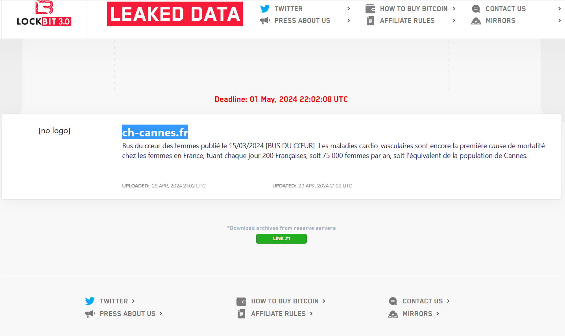Viewport: 565px width, 336px height.
Task: Open the footer Affiliate Rules link
Action: coord(278,314)
